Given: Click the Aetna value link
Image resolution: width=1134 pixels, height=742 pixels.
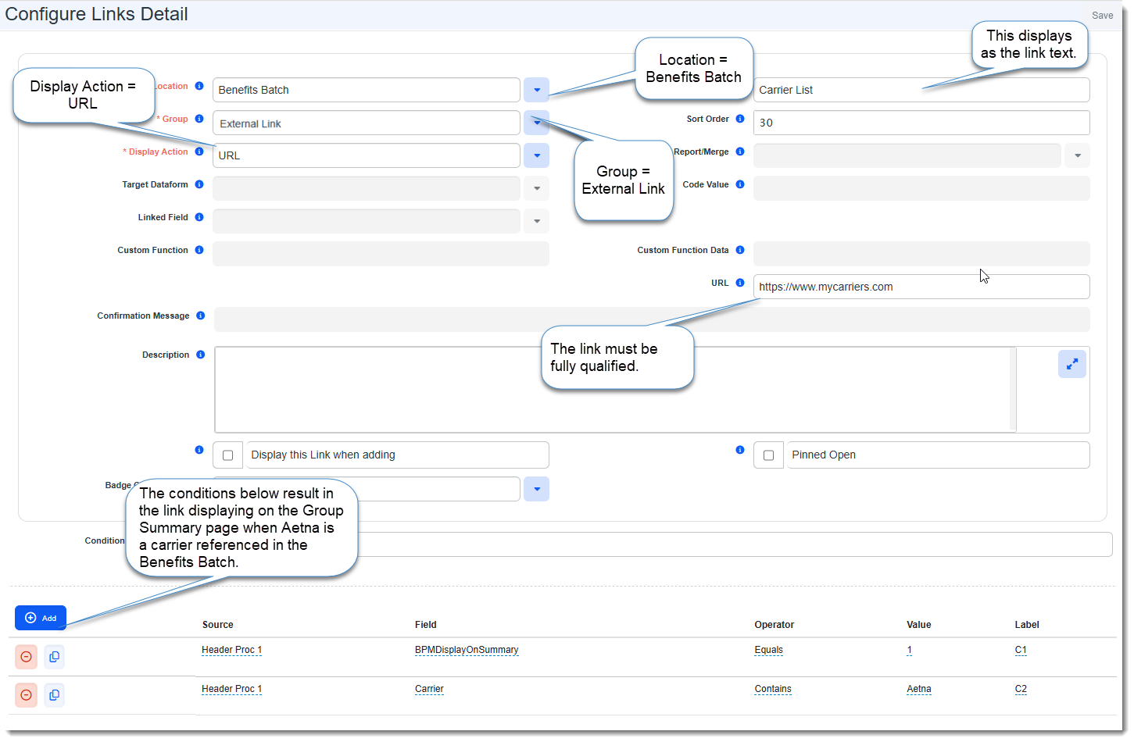Looking at the screenshot, I should tap(918, 689).
